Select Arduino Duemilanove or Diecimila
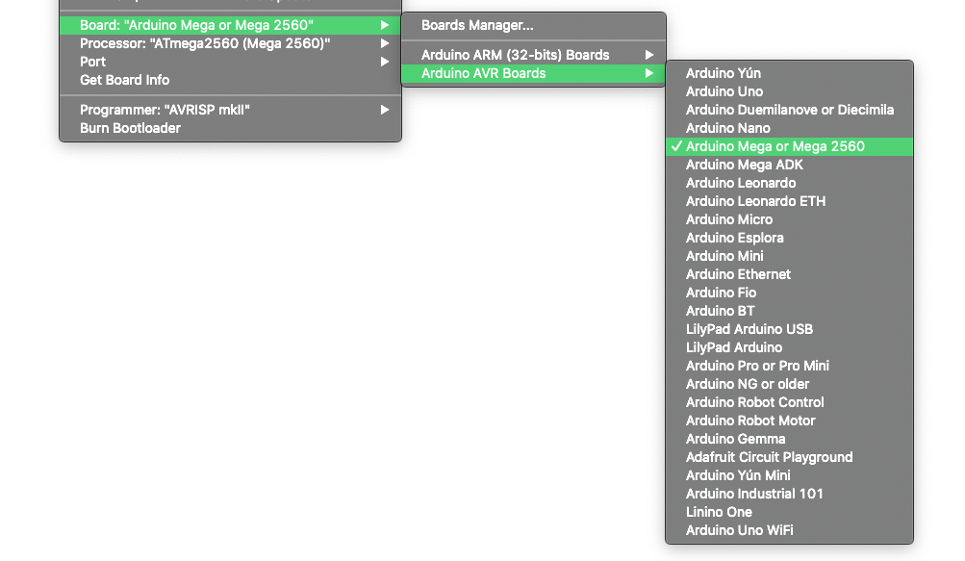Image resolution: width=965 pixels, height=561 pixels. pos(789,110)
